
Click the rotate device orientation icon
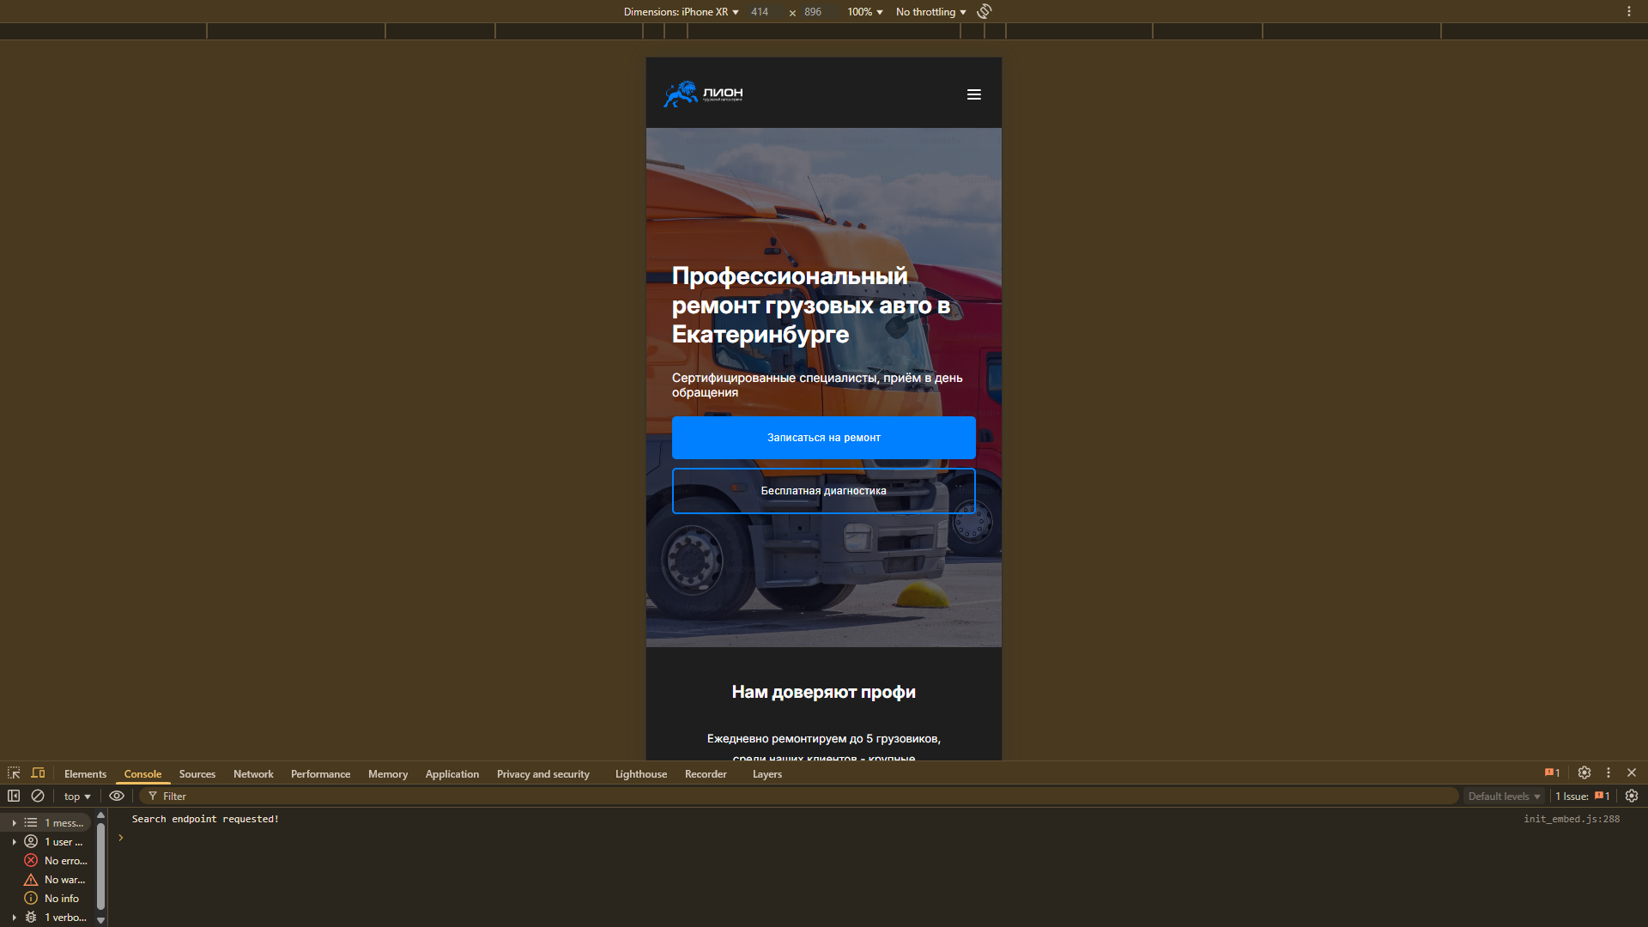click(985, 11)
